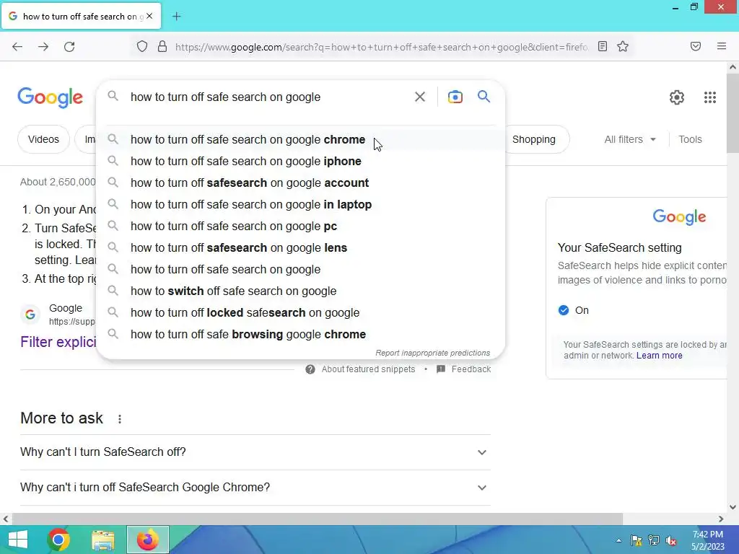739x554 pixels.
Task: Go back with the browser back arrow
Action: pyautogui.click(x=17, y=47)
